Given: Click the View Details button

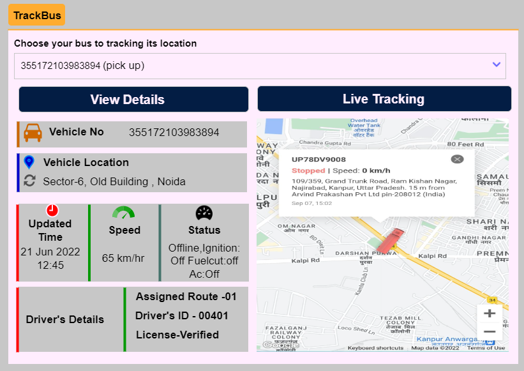Looking at the screenshot, I should point(133,99).
